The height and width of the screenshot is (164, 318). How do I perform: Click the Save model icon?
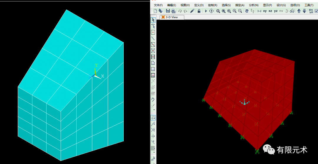pos(168,11)
